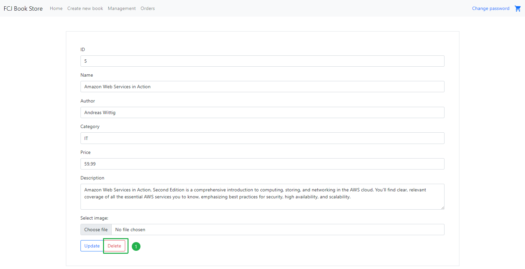Go to FCJ Book Store brand link

tap(23, 8)
